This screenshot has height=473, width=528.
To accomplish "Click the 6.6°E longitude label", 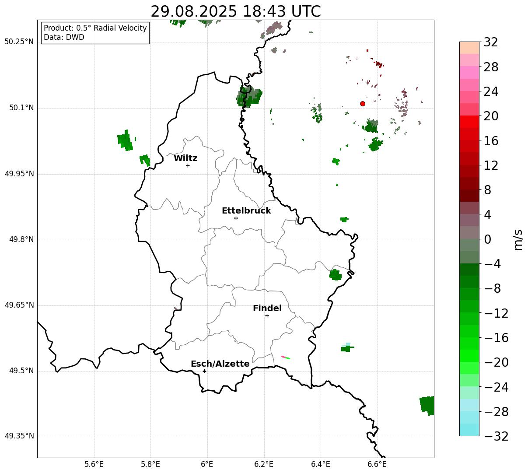I will (377, 464).
